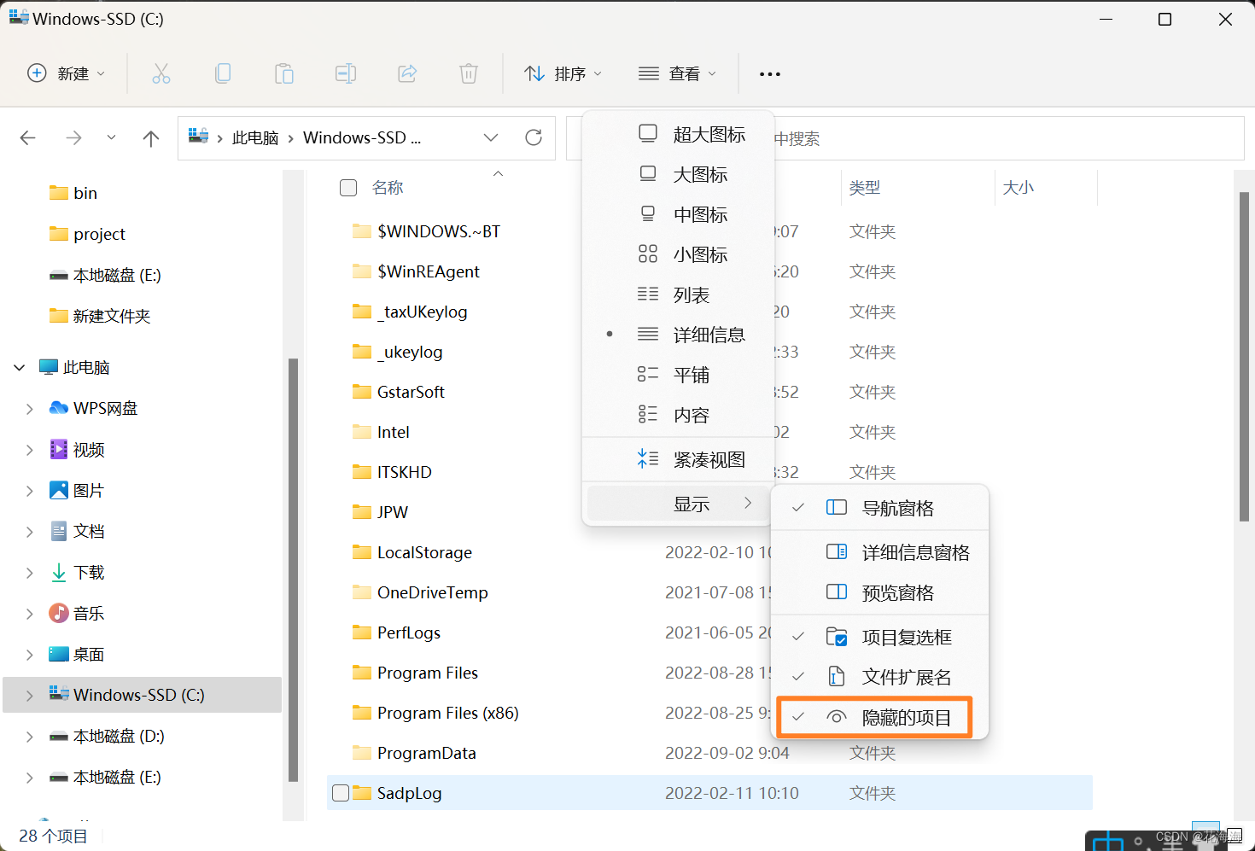
Task: Select 超大图标 extra large icons view
Action: pyautogui.click(x=678, y=134)
